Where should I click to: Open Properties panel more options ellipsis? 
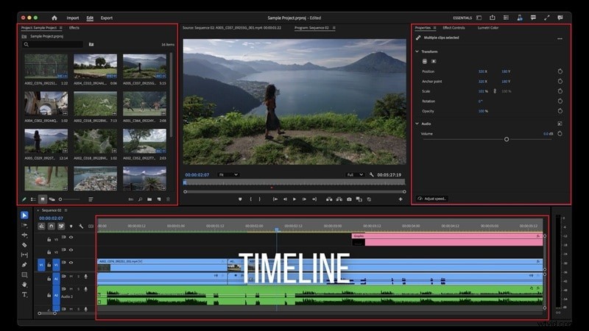tap(560, 38)
